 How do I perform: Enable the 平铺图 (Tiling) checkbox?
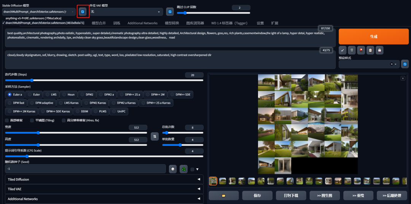tap(32, 120)
